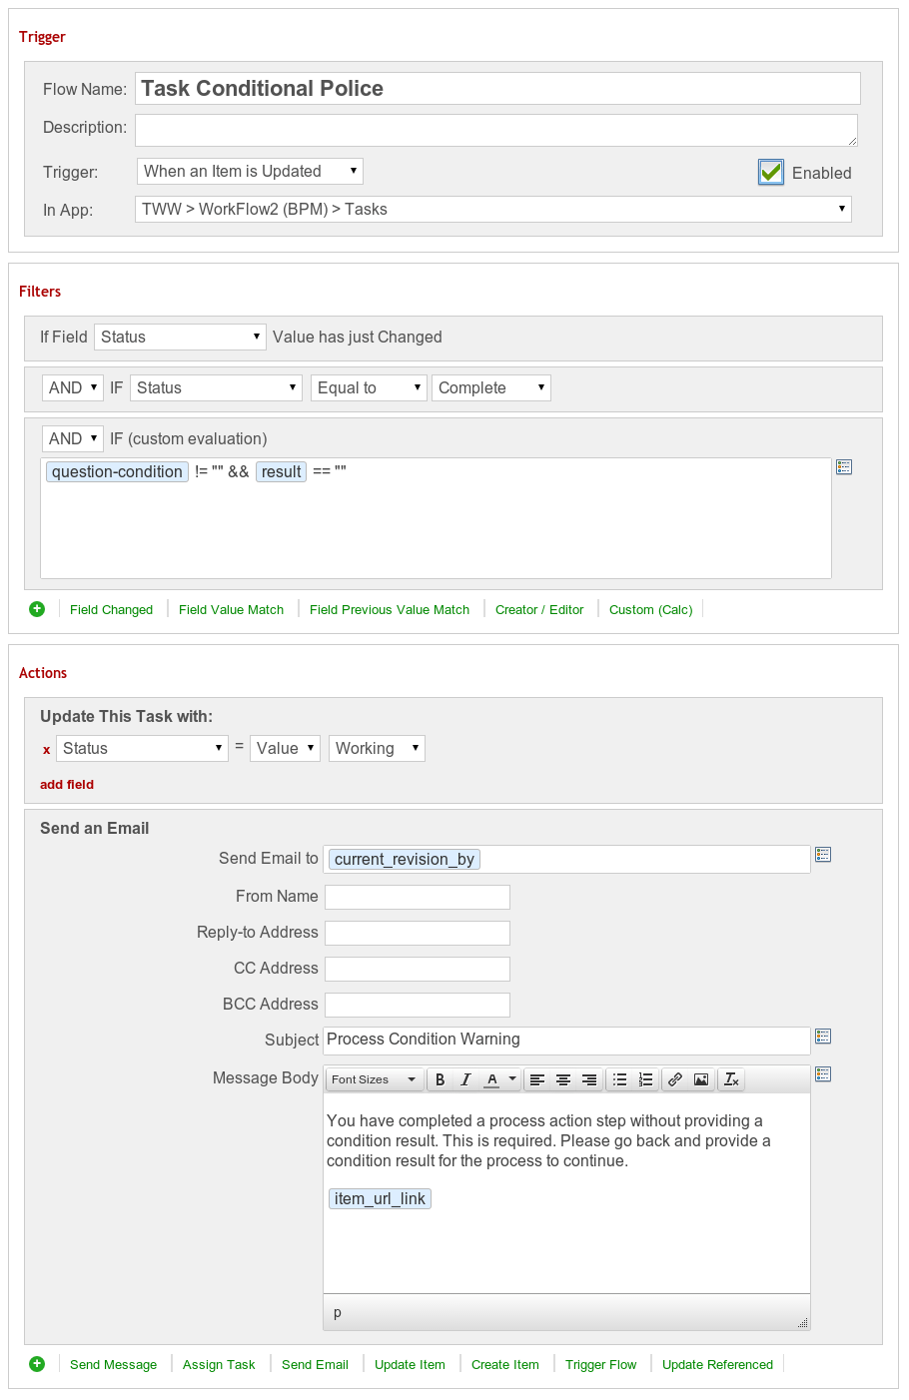The height and width of the screenshot is (1400, 909).
Task: Open the field picker beside Send Email to
Action: (x=823, y=855)
